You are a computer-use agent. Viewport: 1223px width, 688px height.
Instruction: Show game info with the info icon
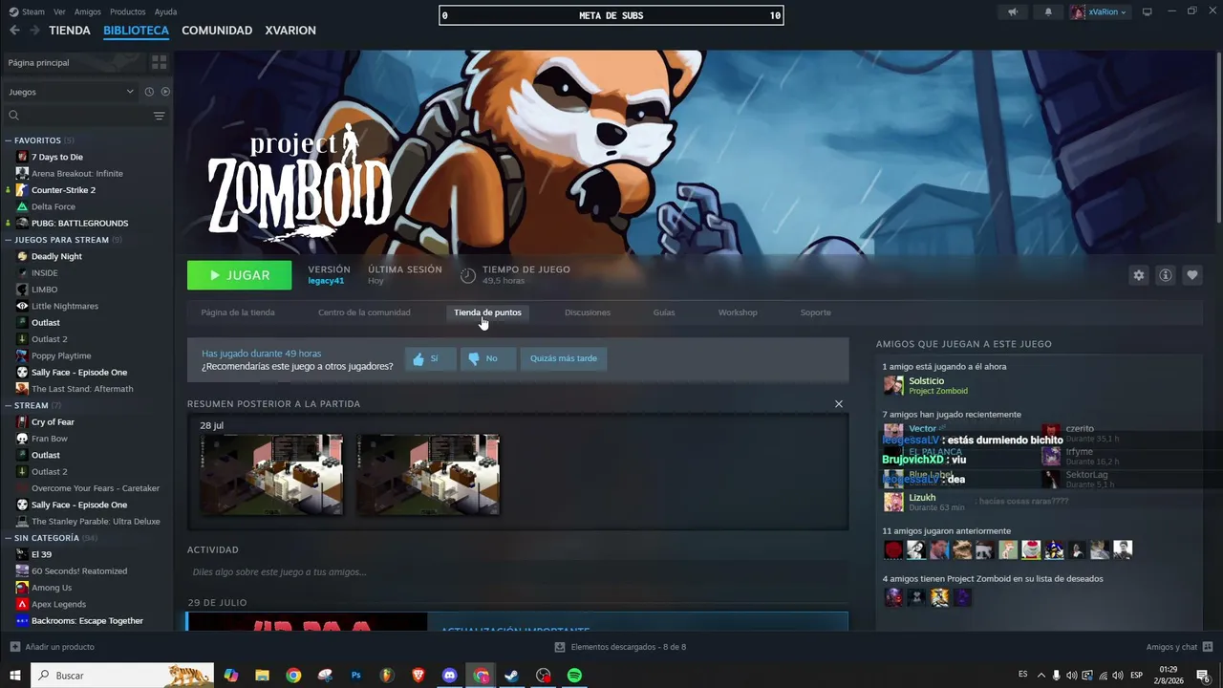(x=1165, y=275)
